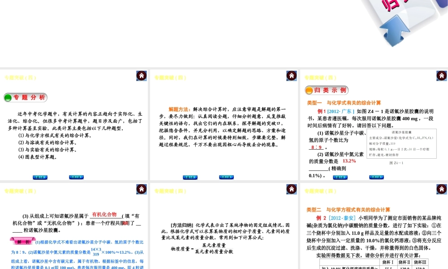Click the orange bullet on 归类示例 heading
448x269 pixels.
tap(309, 91)
